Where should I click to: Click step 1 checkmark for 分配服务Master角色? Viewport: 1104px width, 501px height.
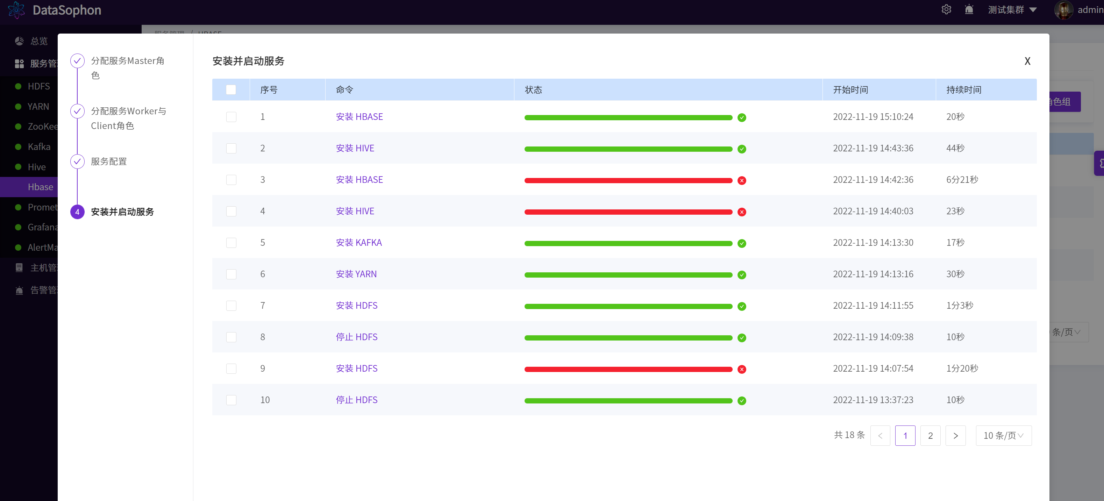point(77,61)
